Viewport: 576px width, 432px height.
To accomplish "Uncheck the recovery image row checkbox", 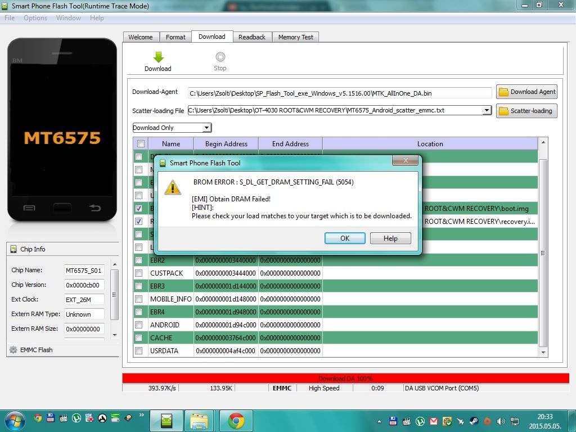I will (138, 221).
